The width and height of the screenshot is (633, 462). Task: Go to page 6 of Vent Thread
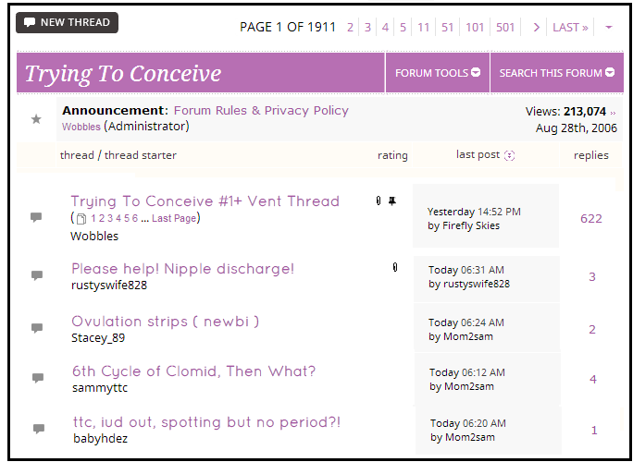point(135,218)
